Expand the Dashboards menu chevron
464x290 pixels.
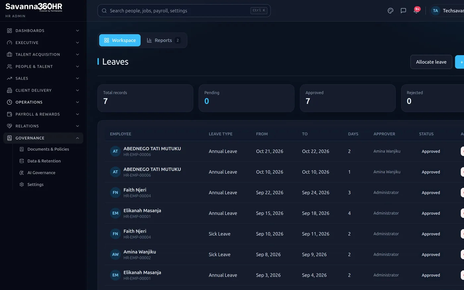(x=78, y=30)
